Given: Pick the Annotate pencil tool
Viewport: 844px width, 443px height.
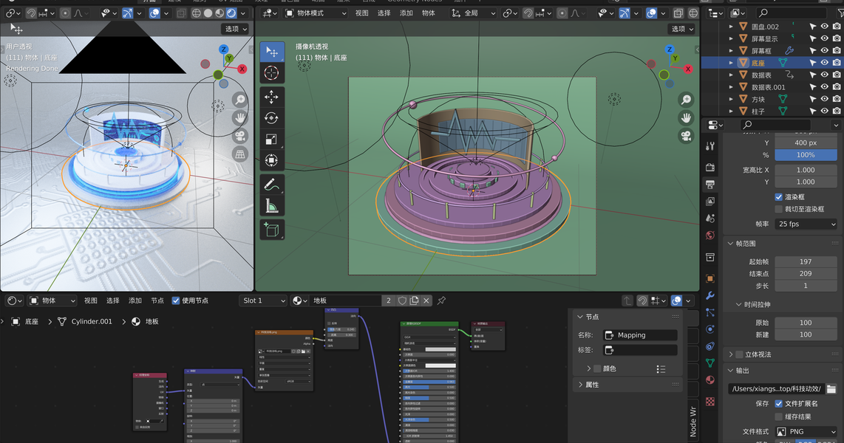Looking at the screenshot, I should 272,185.
